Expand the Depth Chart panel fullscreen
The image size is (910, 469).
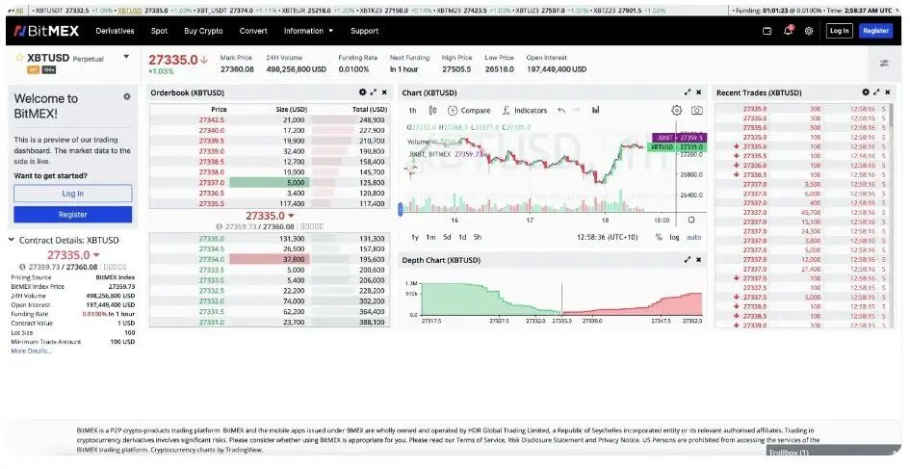688,259
